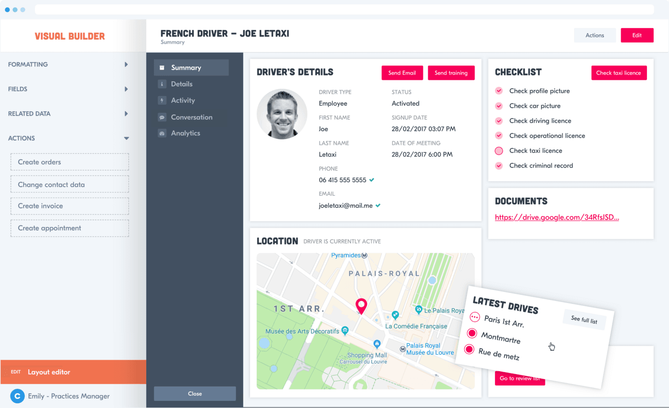
Task: Click the Activated status value
Action: point(406,103)
